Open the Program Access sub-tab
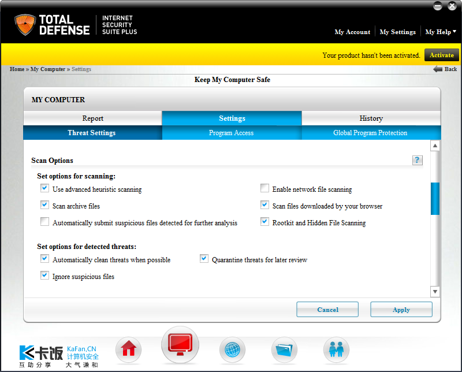Image resolution: width=462 pixels, height=372 pixels. (x=232, y=133)
